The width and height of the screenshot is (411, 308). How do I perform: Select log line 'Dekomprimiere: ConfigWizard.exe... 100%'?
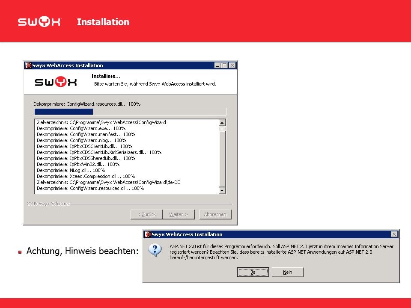point(81,128)
